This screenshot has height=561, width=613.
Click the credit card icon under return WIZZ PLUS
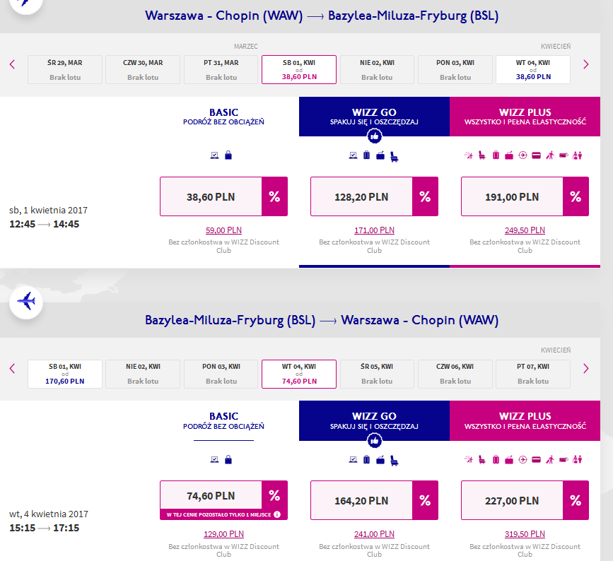(x=537, y=459)
